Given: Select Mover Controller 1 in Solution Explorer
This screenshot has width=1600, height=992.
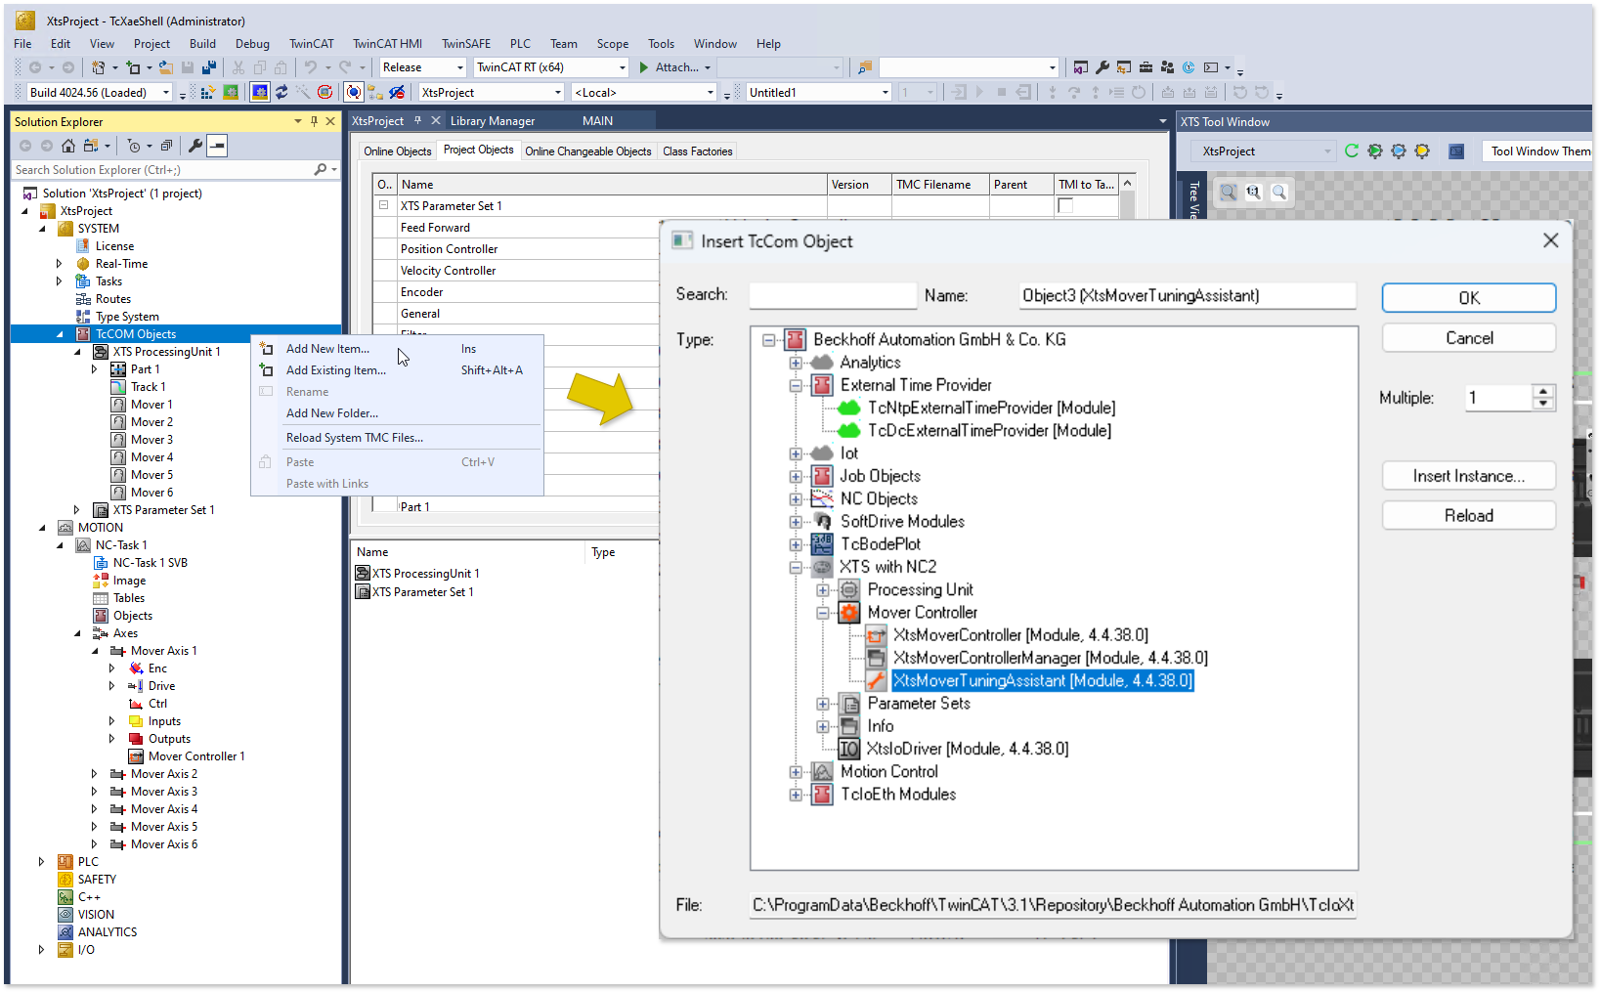Looking at the screenshot, I should click(196, 756).
